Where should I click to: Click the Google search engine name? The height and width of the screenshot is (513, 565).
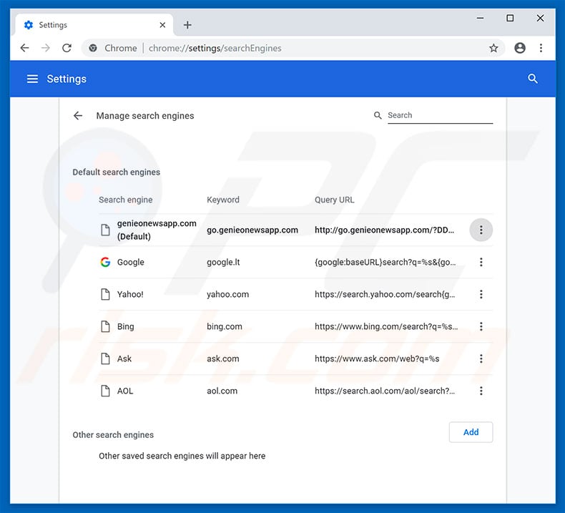pyautogui.click(x=130, y=262)
